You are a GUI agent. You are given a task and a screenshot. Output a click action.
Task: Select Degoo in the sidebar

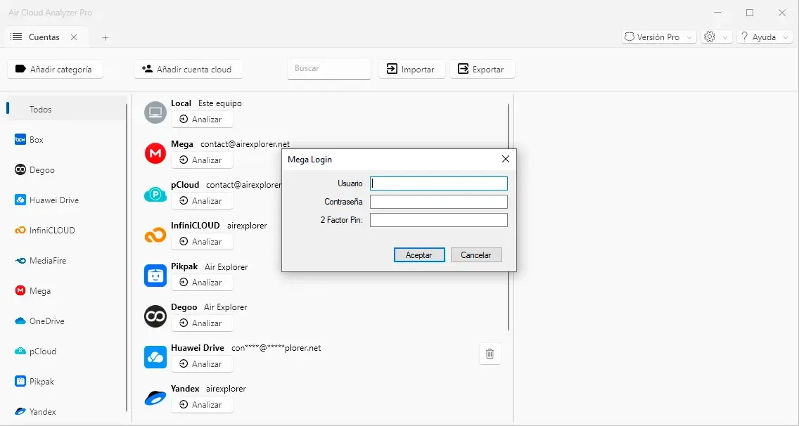(66, 169)
